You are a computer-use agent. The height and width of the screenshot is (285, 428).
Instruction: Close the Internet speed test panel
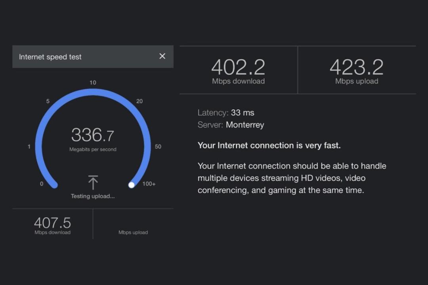162,56
